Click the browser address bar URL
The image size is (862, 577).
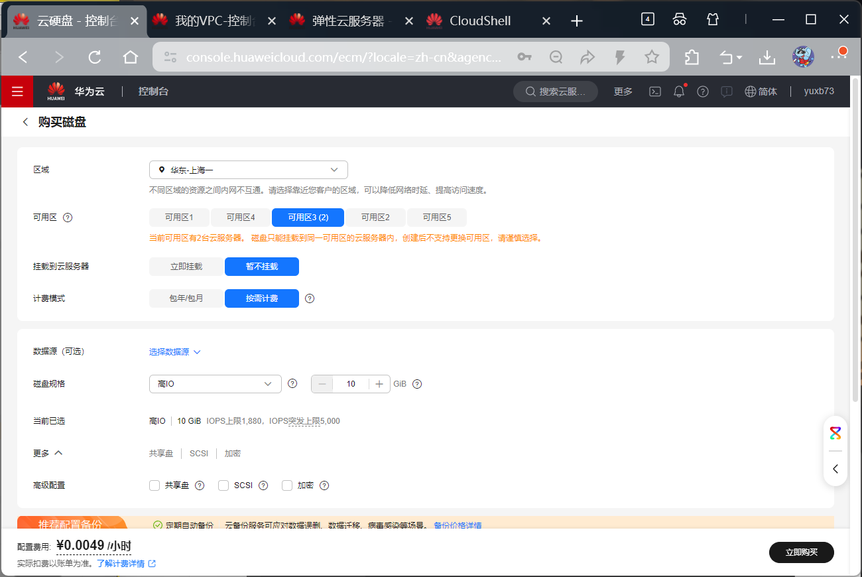pyautogui.click(x=344, y=58)
